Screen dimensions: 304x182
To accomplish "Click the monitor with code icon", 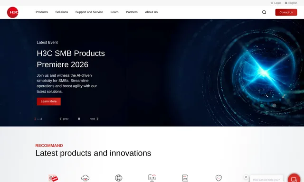I will pos(152,178).
